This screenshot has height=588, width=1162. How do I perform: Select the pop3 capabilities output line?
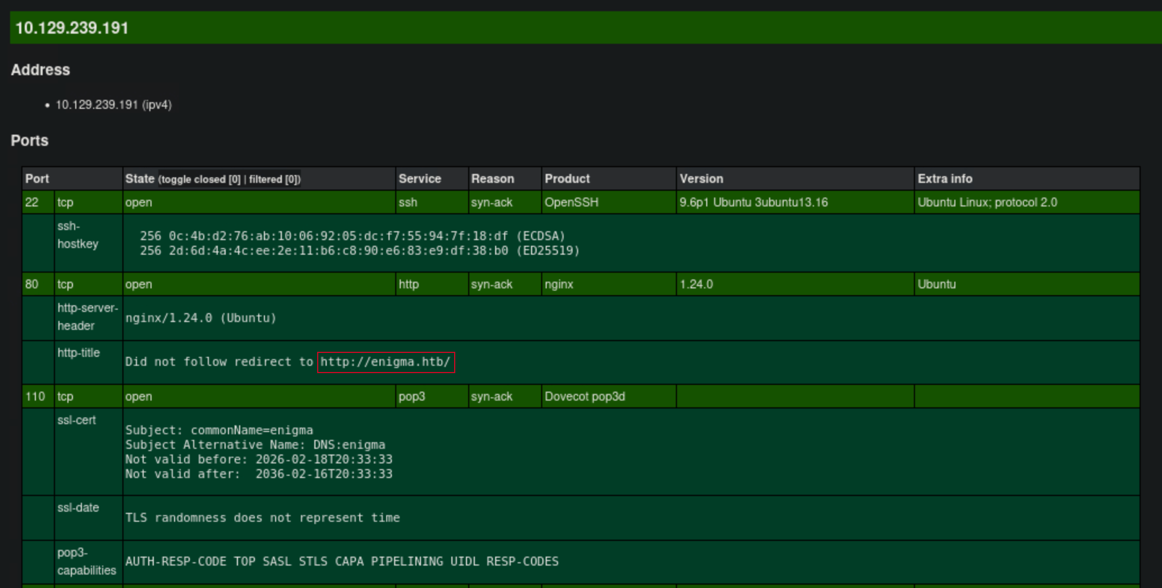point(342,562)
